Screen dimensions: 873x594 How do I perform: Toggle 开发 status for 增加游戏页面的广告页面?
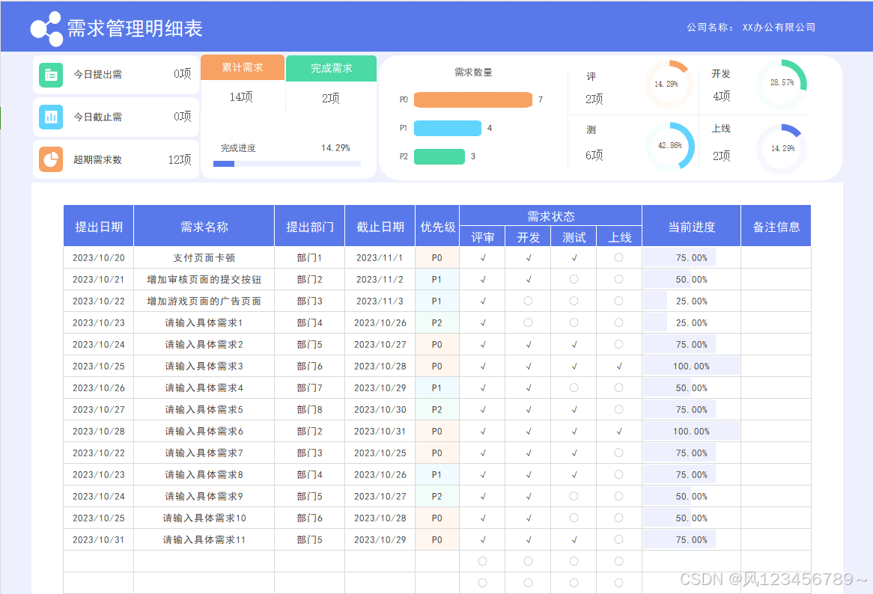pyautogui.click(x=528, y=301)
